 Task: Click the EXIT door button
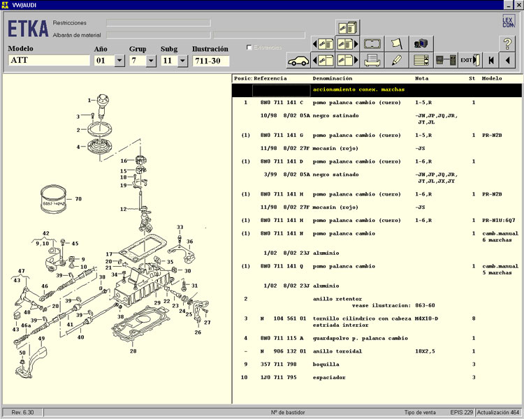[470, 61]
